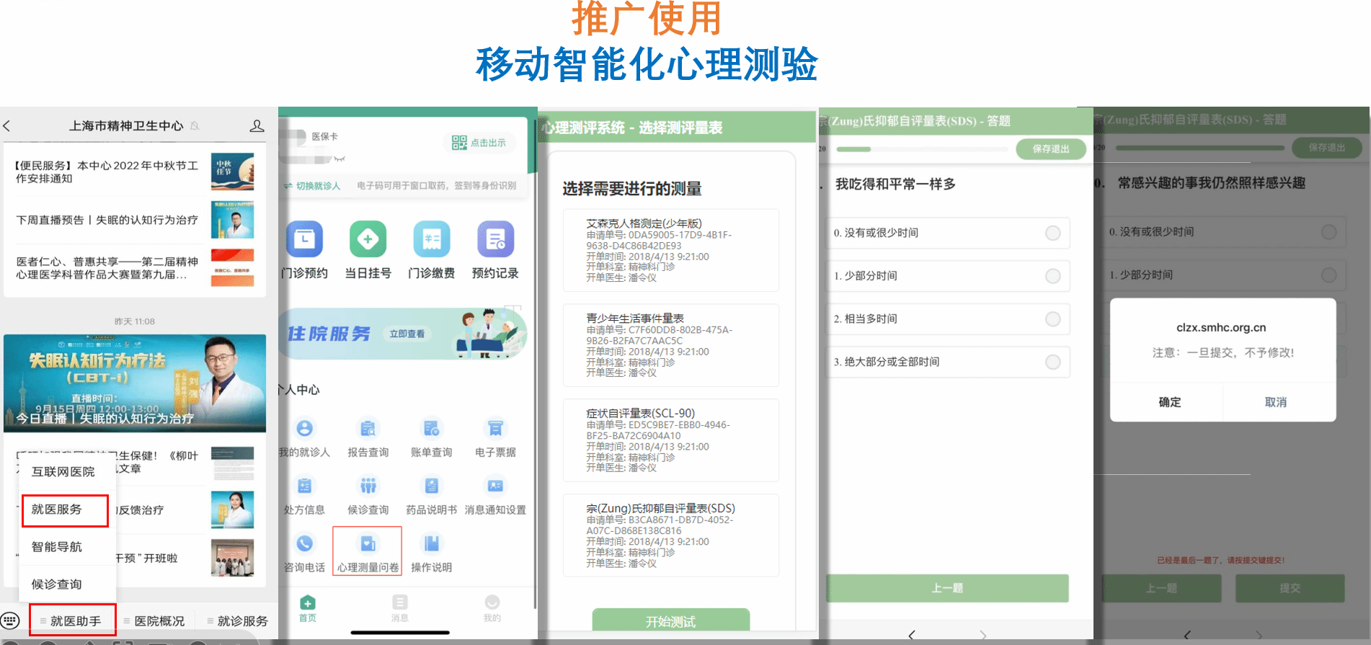Screen dimensions: 1371x645
Task: Open the 门诊预约 appointment icon
Action: 304,240
